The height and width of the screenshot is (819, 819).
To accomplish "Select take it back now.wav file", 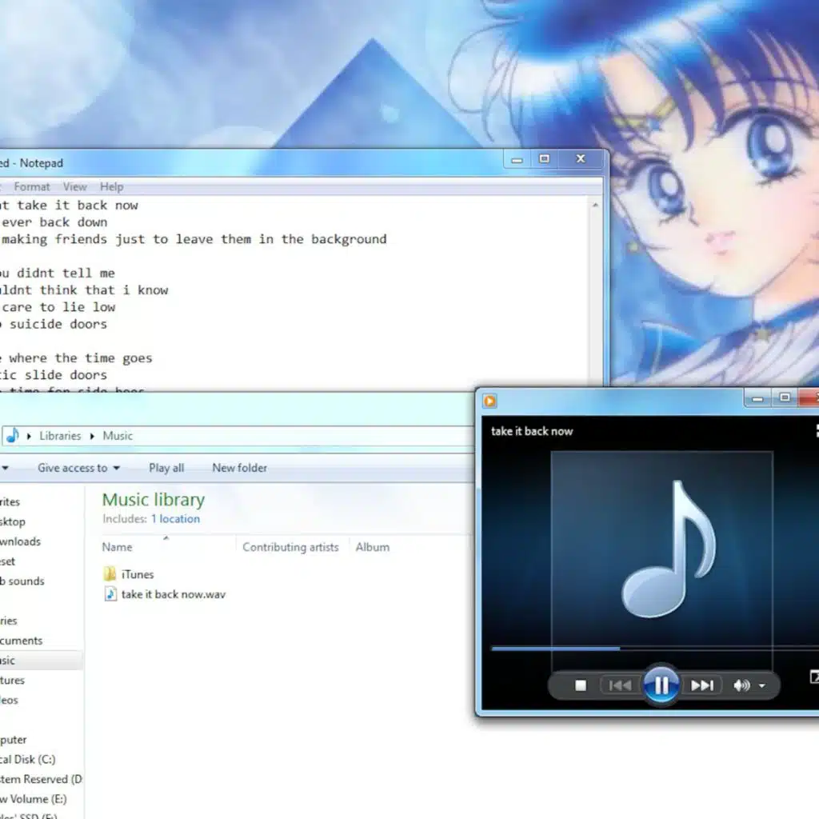I will coord(173,594).
